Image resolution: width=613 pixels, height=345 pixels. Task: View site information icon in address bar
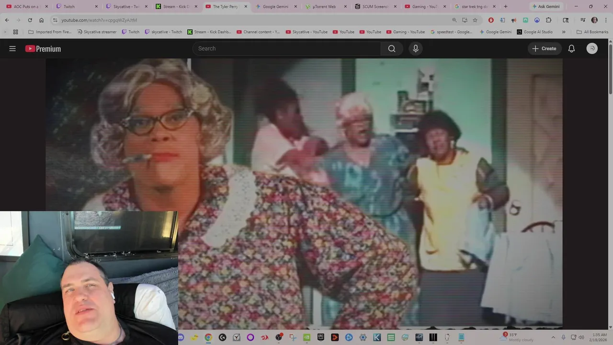[55, 20]
